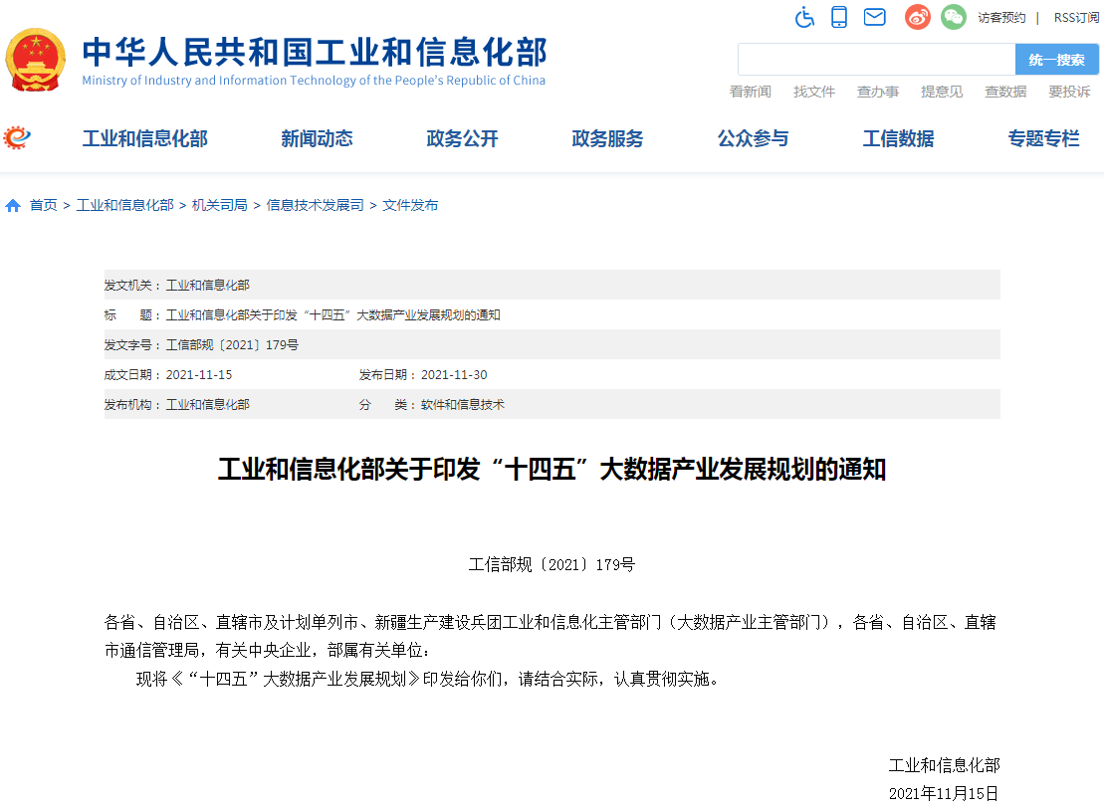The height and width of the screenshot is (812, 1104).
Task: Select the 看新闻 search shortcut
Action: (751, 92)
